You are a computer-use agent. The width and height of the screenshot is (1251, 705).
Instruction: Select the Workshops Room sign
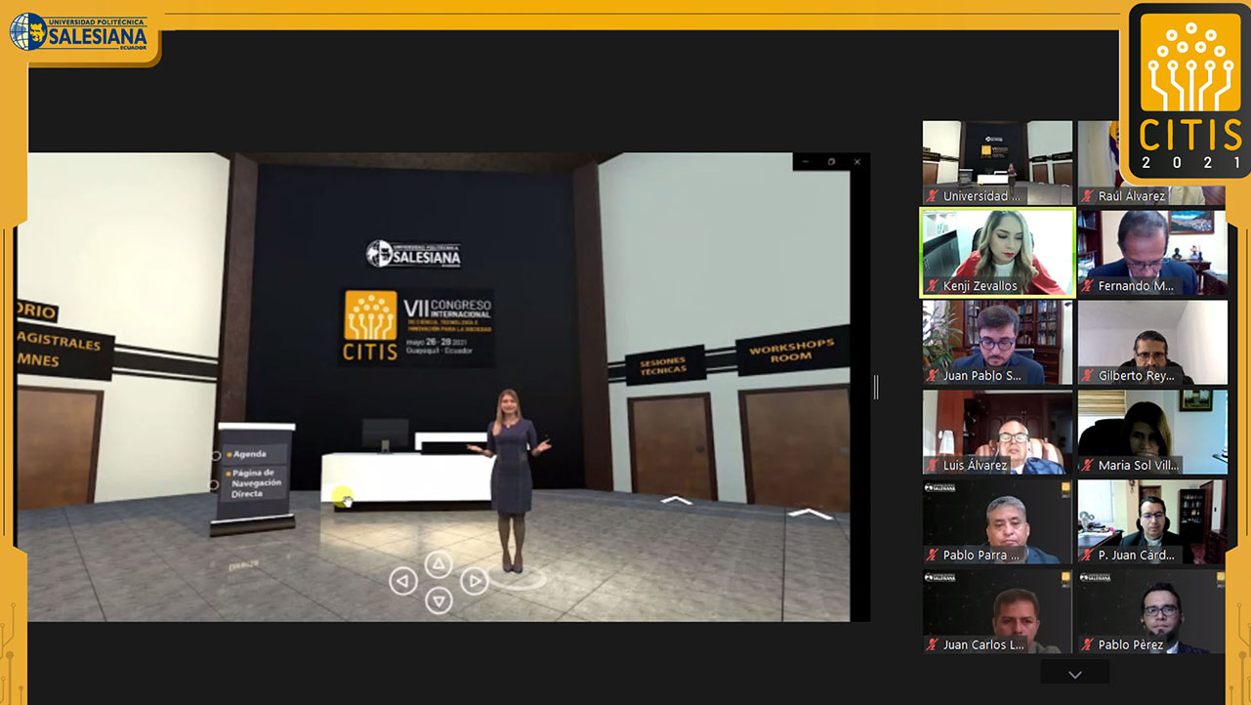tap(791, 351)
